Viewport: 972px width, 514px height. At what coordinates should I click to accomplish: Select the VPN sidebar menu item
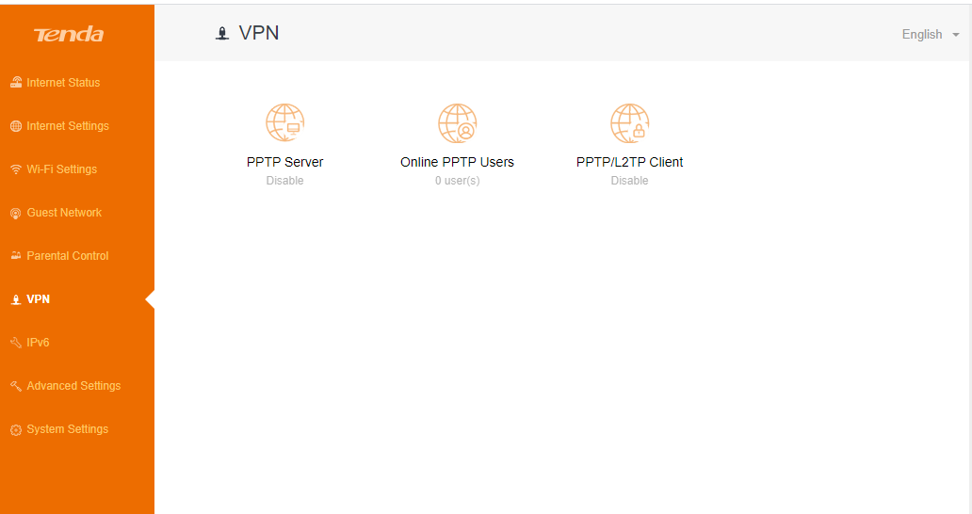tap(39, 299)
